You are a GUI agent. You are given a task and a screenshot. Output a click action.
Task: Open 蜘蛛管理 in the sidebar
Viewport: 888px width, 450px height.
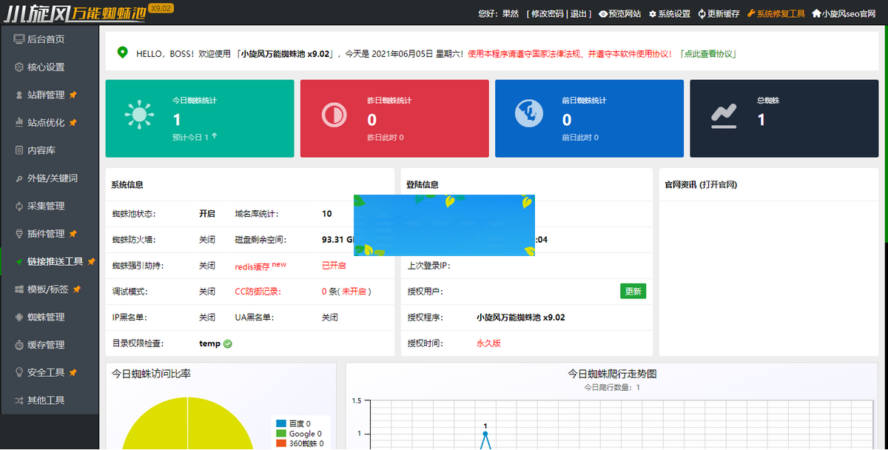pyautogui.click(x=44, y=318)
